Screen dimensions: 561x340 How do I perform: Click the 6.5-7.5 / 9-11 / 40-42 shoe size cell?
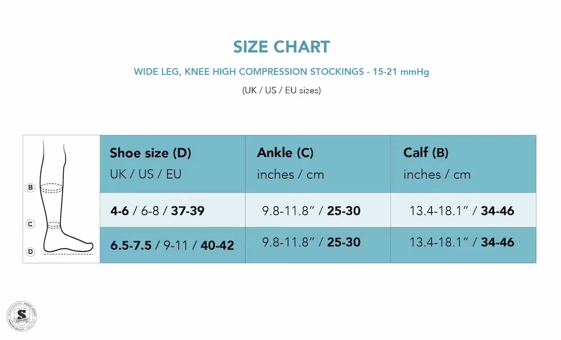(172, 245)
